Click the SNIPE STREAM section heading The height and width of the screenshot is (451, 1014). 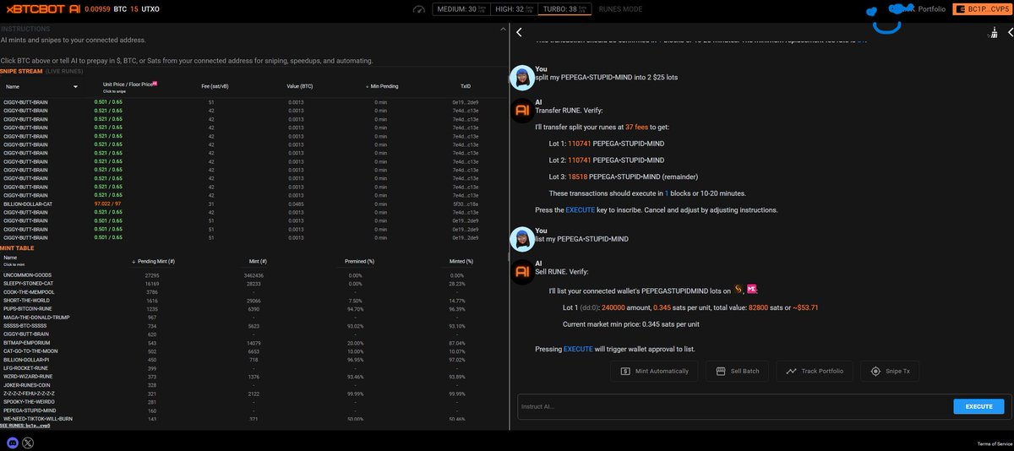pos(21,72)
